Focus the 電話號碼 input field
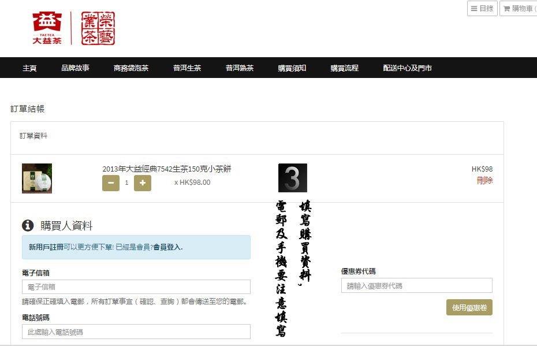The image size is (537, 346). pos(136,332)
